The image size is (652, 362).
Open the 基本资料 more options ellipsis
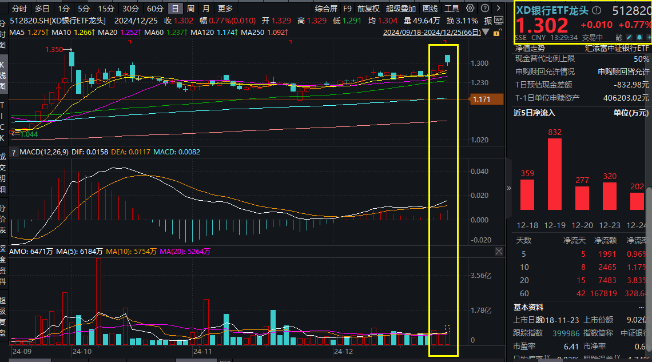click(641, 308)
